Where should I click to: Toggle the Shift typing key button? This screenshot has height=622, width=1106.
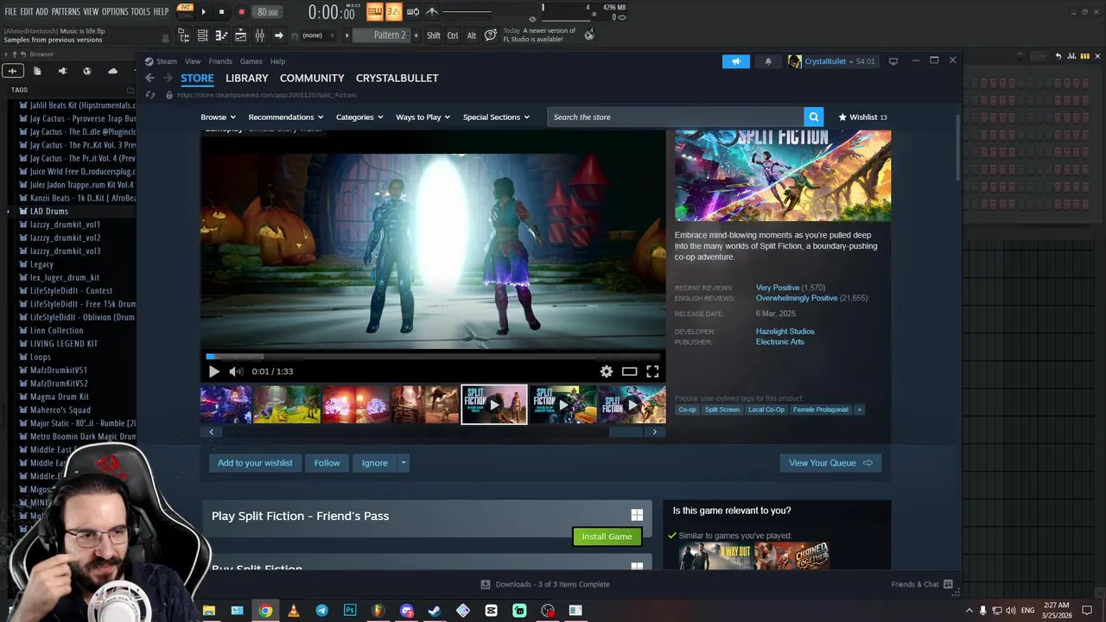(x=434, y=35)
